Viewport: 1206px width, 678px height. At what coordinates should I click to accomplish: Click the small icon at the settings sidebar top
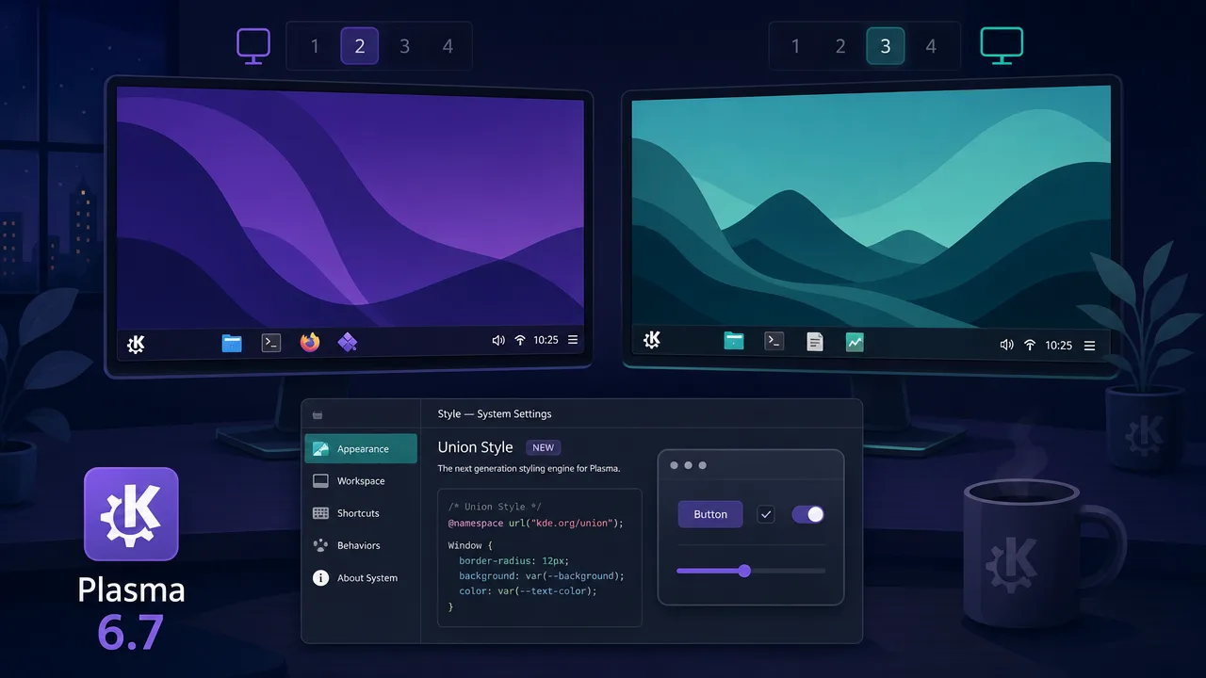pyautogui.click(x=318, y=414)
